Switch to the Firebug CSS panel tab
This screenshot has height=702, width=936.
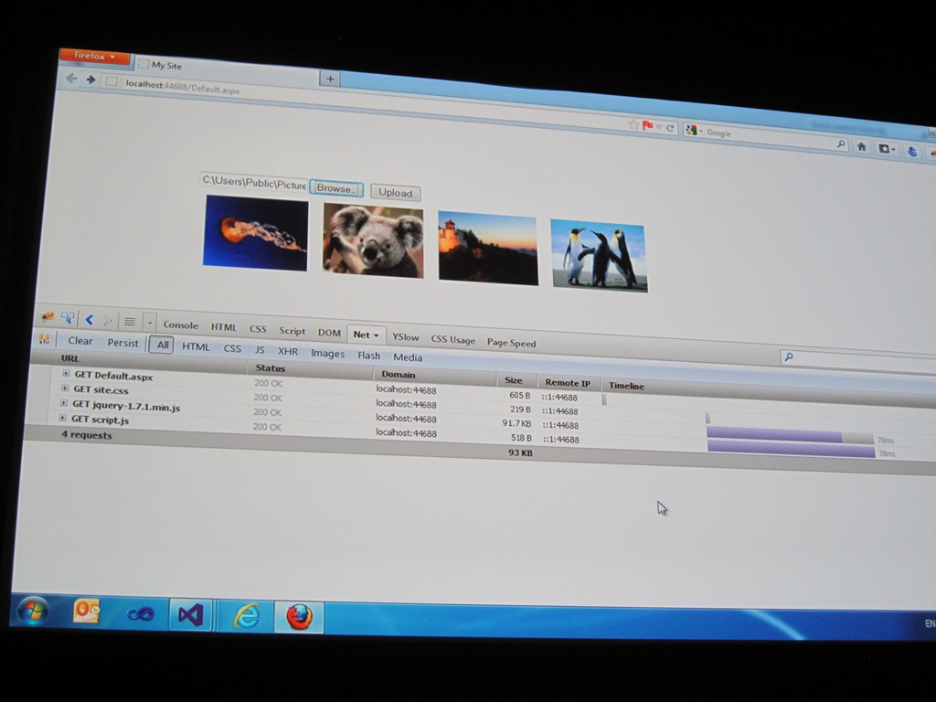[x=258, y=329]
